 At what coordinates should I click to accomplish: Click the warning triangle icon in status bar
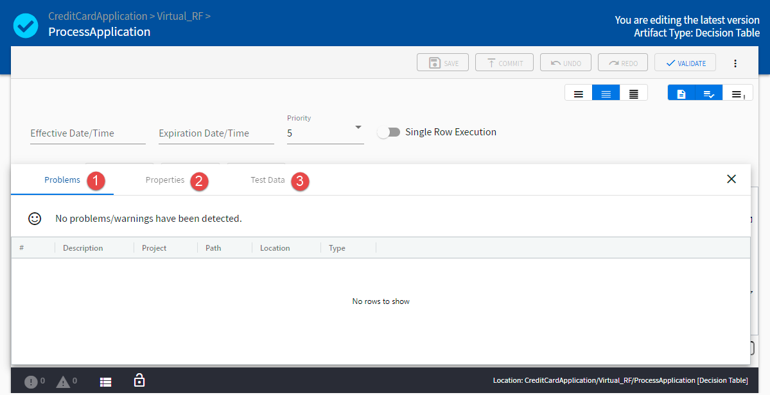click(63, 382)
